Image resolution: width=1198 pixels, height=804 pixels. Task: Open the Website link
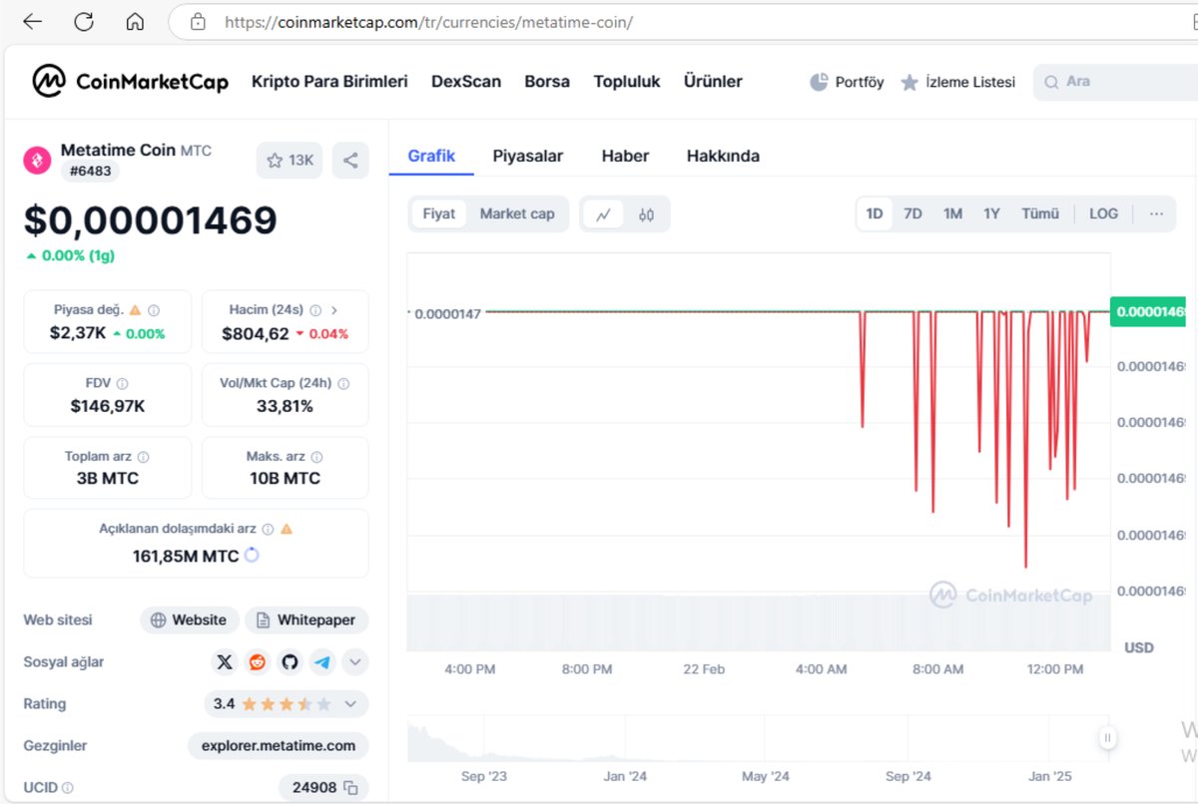(189, 619)
